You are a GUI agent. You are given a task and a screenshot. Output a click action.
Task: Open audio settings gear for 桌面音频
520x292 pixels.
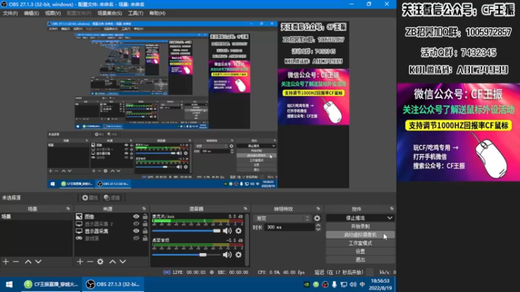click(x=239, y=254)
